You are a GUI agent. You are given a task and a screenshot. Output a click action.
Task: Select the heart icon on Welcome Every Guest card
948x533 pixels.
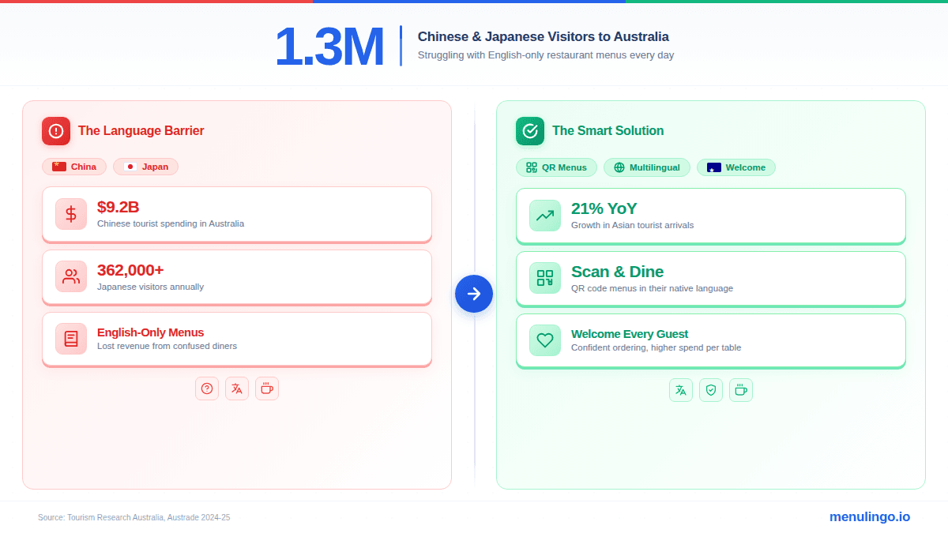pyautogui.click(x=544, y=340)
